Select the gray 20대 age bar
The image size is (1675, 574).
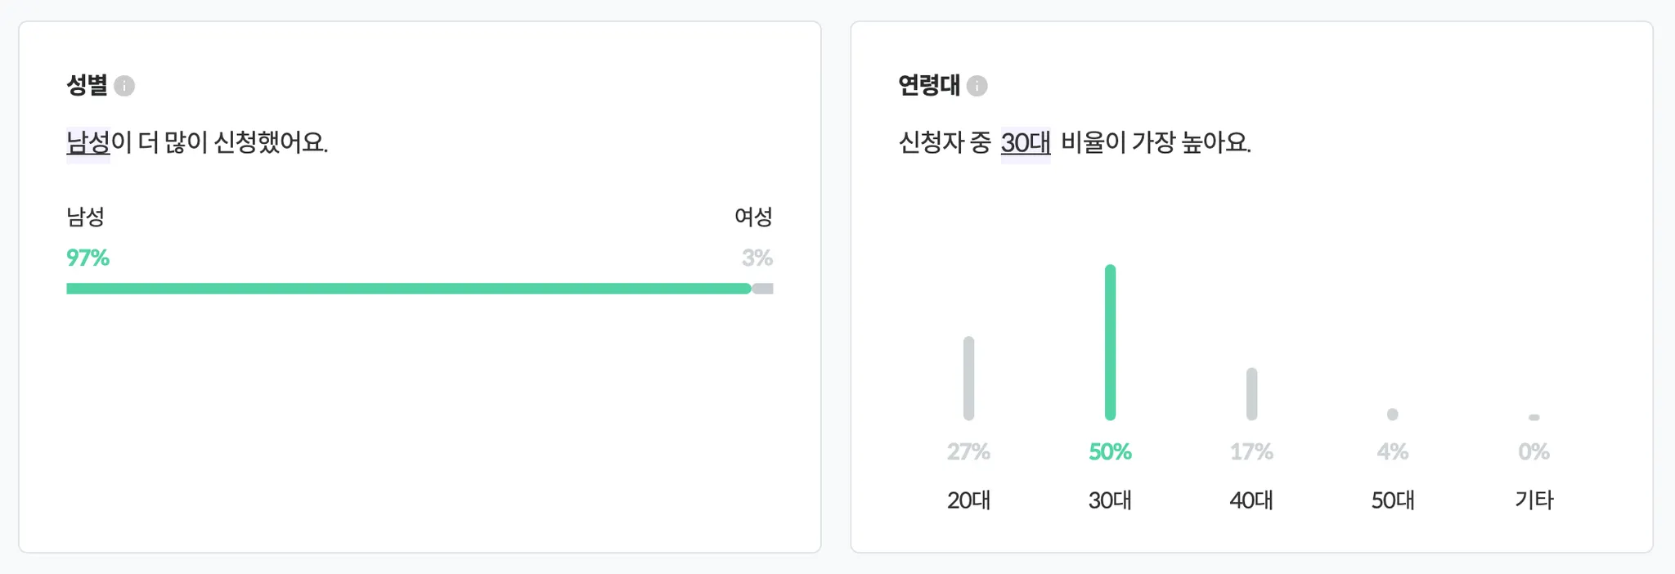968,378
